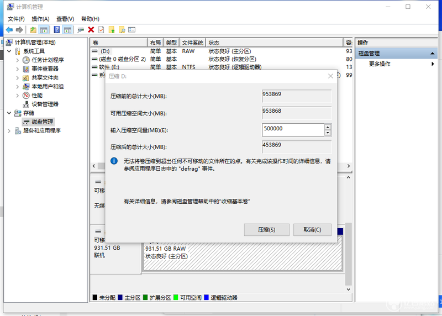This screenshot has width=442, height=316.
Task: Click the Layout (布局) column header
Action: (155, 43)
